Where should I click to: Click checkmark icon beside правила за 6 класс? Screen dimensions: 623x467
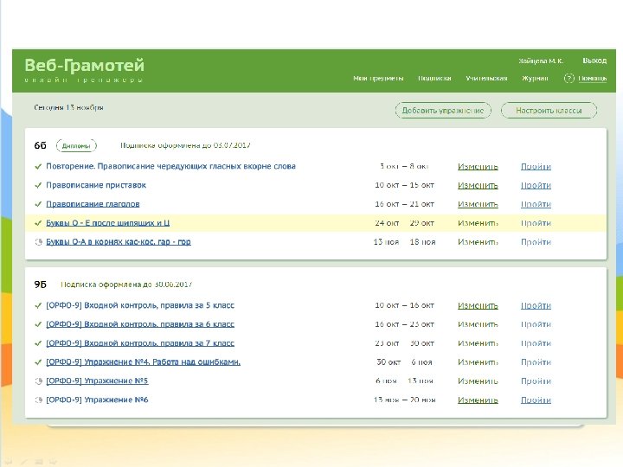coord(38,324)
